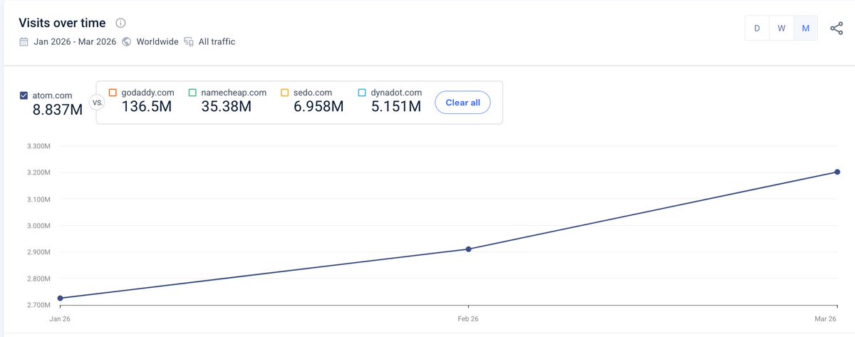Click the Feb 26 x-axis label
Viewport: 855px width, 337px height.
[x=468, y=319]
